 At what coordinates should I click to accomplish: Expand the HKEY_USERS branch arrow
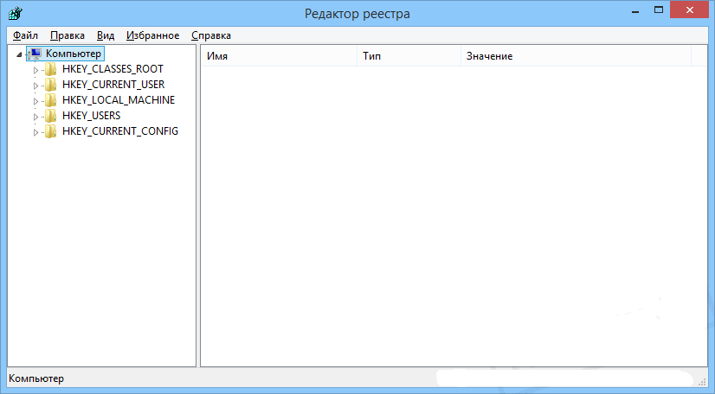36,117
